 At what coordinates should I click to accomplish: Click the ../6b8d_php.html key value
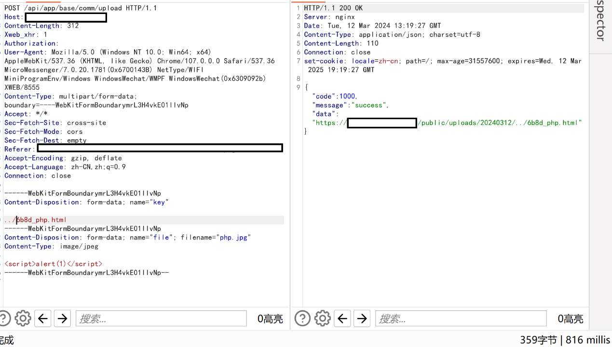coord(36,220)
